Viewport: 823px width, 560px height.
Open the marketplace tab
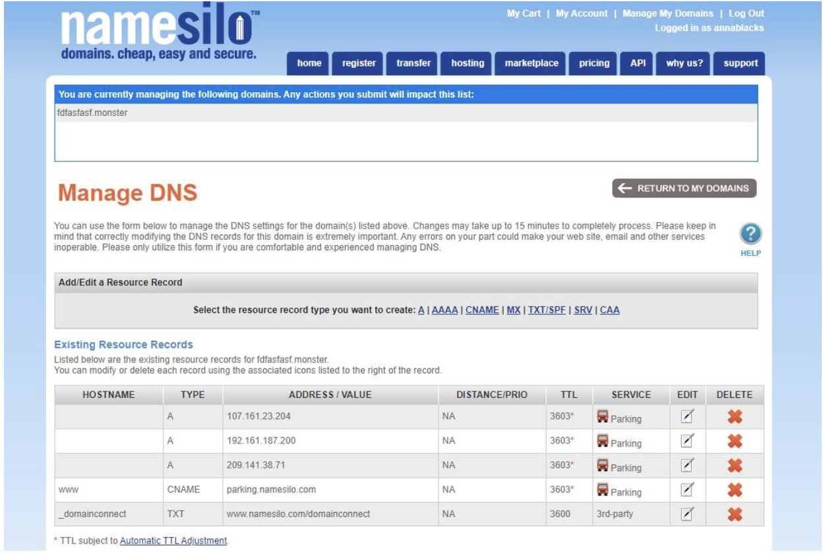(532, 63)
